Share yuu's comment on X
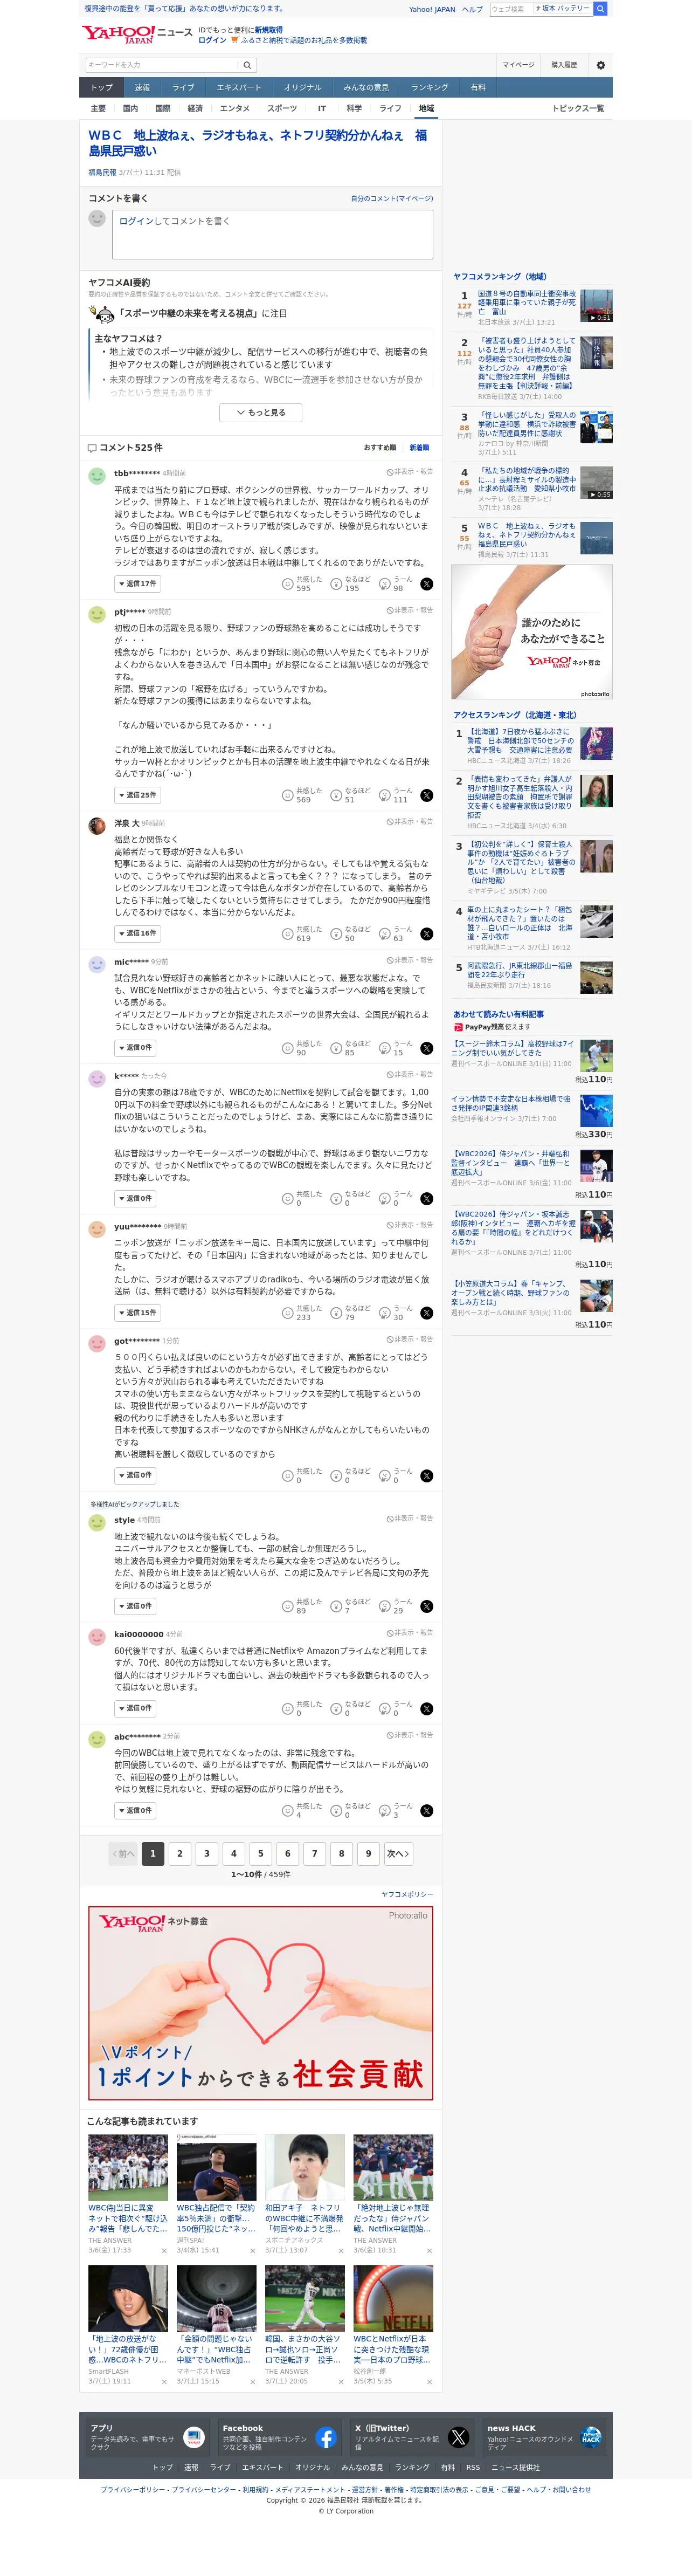This screenshot has width=692, height=2576. pyautogui.click(x=426, y=1313)
